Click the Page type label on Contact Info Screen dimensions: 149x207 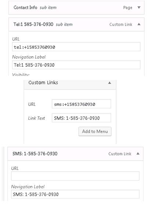[128, 8]
